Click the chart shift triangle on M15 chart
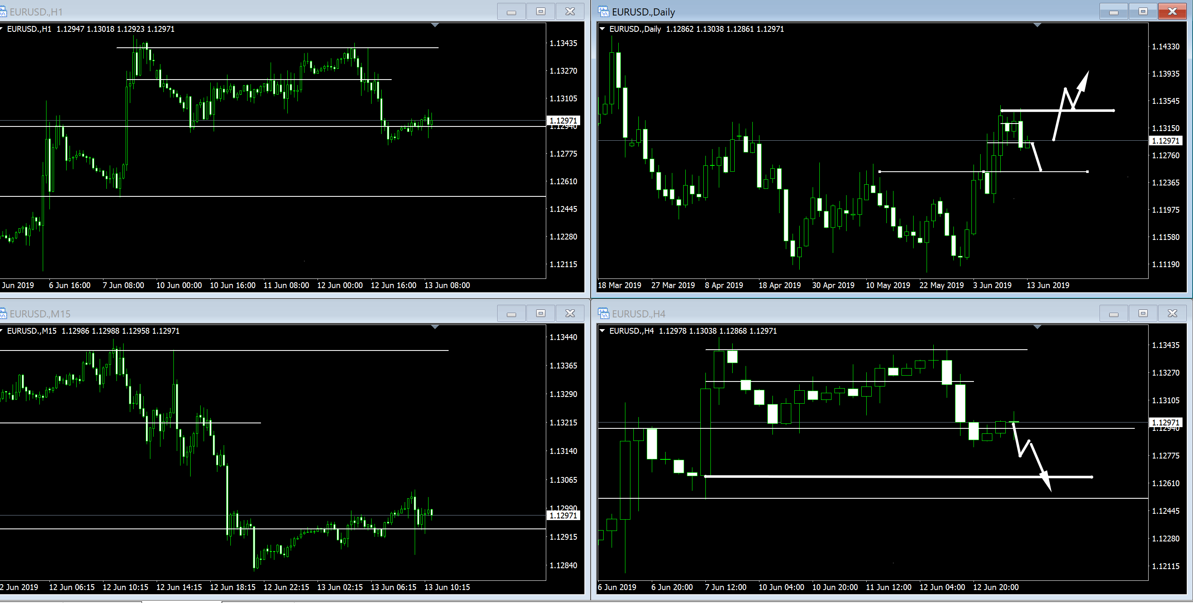Viewport: 1193px width, 603px height. tap(435, 327)
